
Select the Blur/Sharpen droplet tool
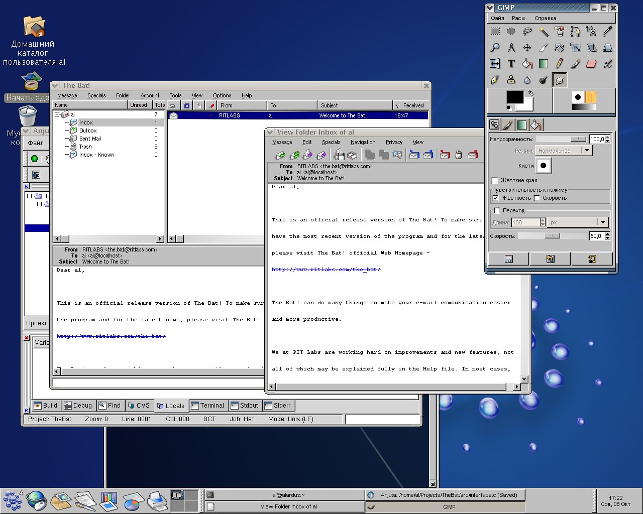[x=527, y=80]
